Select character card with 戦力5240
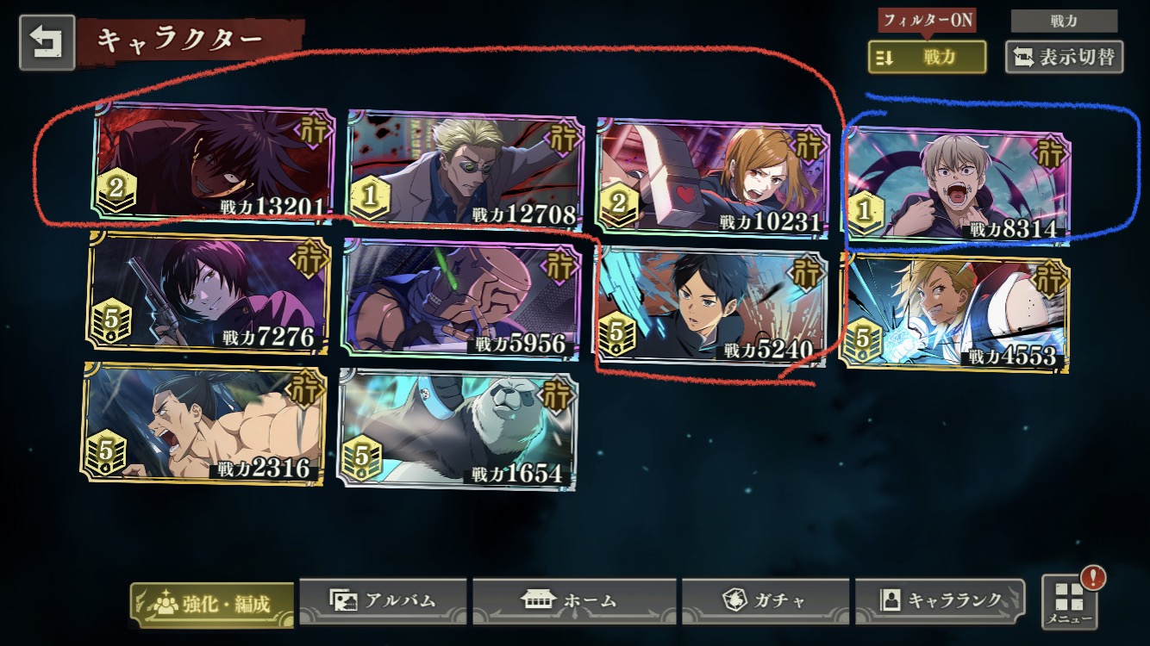Viewport: 1150px width, 646px height. click(x=711, y=304)
